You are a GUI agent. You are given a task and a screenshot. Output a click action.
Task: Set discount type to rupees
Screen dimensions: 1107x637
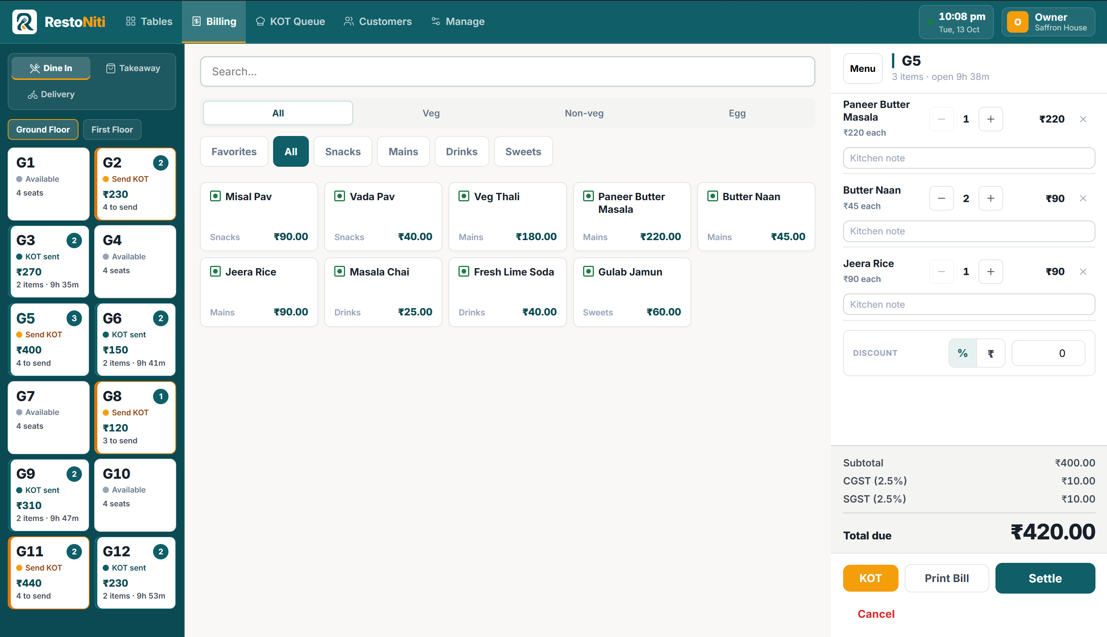click(x=990, y=353)
